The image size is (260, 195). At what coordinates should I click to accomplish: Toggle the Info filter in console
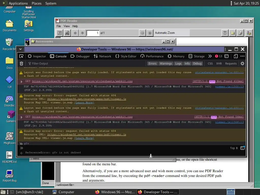[x=187, y=63]
